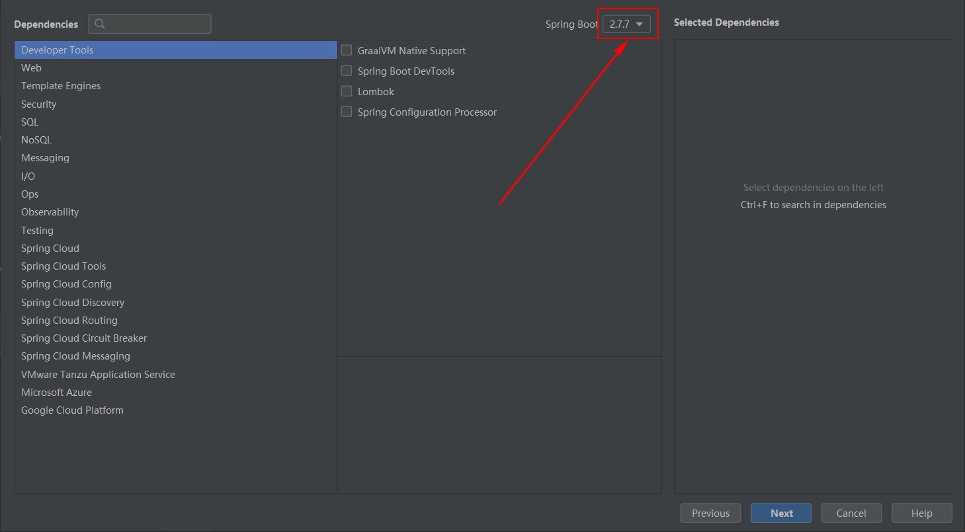Screen dimensions: 965x532
Task: Enable Spring Configuration Processor checkbox
Action: (x=347, y=112)
